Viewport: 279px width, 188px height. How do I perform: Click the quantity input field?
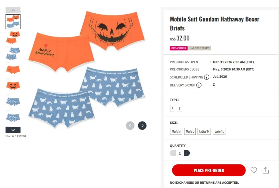coord(180,153)
